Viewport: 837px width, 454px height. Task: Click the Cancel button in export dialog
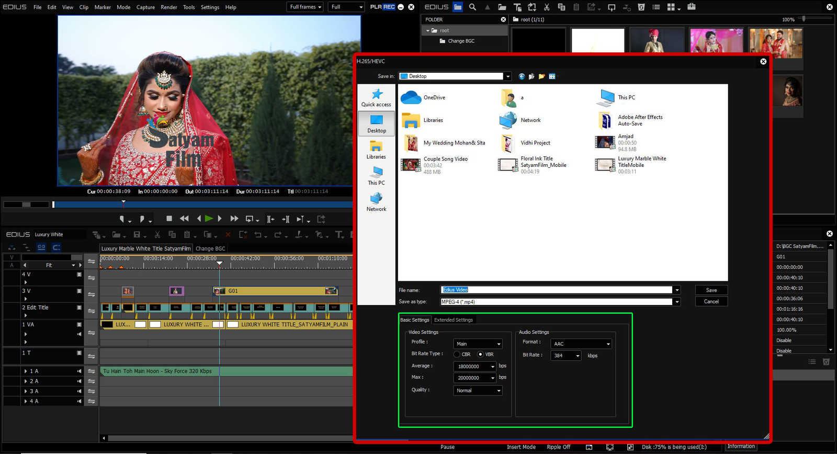(711, 302)
